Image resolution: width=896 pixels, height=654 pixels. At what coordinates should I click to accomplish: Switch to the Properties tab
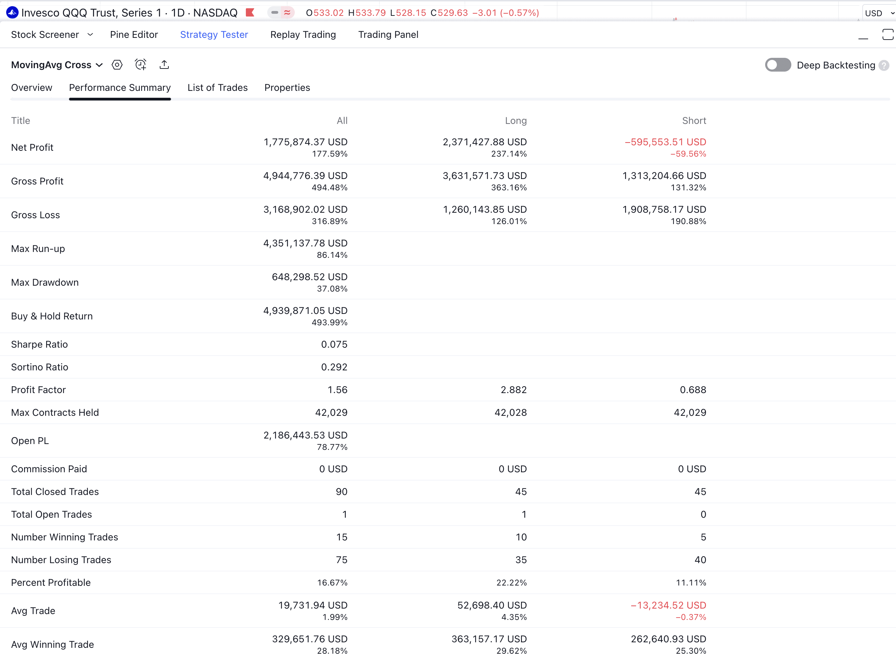(287, 87)
